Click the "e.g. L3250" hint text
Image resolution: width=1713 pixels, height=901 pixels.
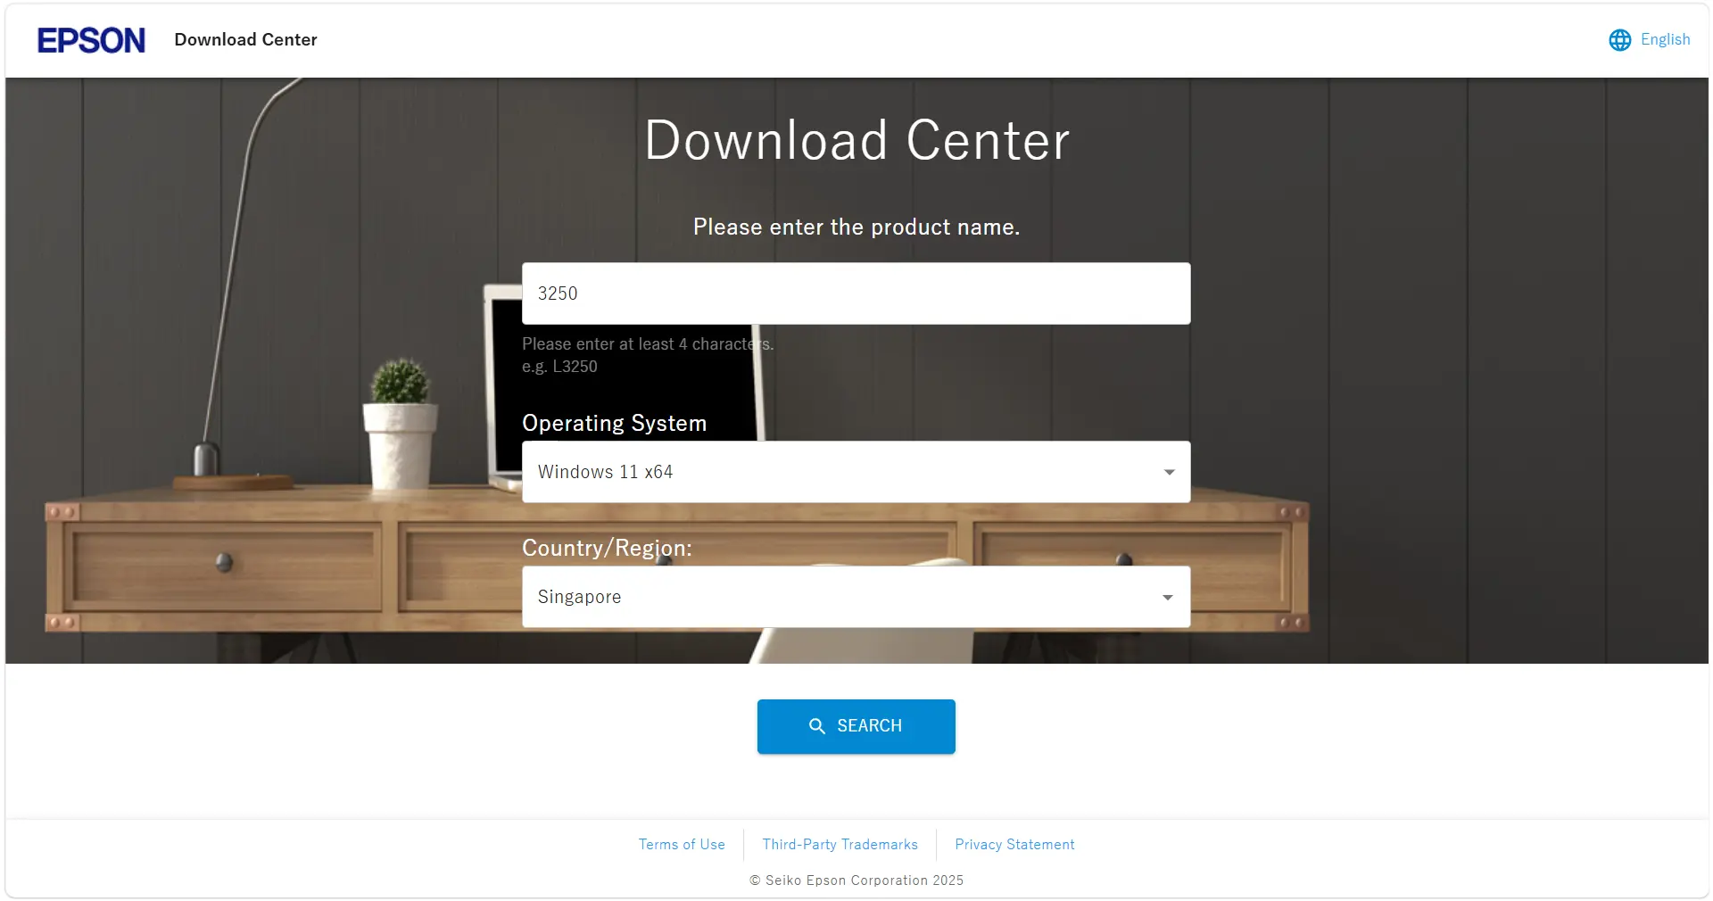[559, 367]
